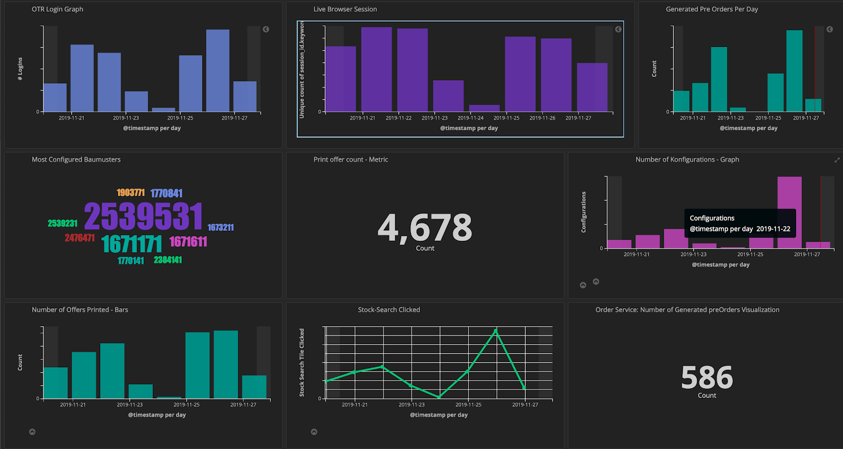The height and width of the screenshot is (449, 843).
Task: Click the 2019-11-21 bar in Live Browser Session
Action: click(377, 69)
